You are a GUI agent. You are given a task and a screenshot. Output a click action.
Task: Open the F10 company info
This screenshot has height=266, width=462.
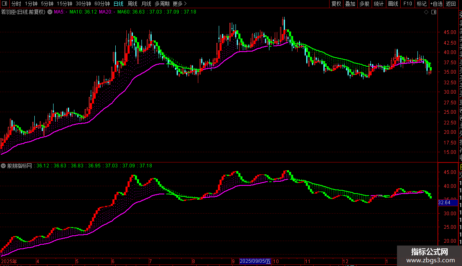[x=408, y=4]
